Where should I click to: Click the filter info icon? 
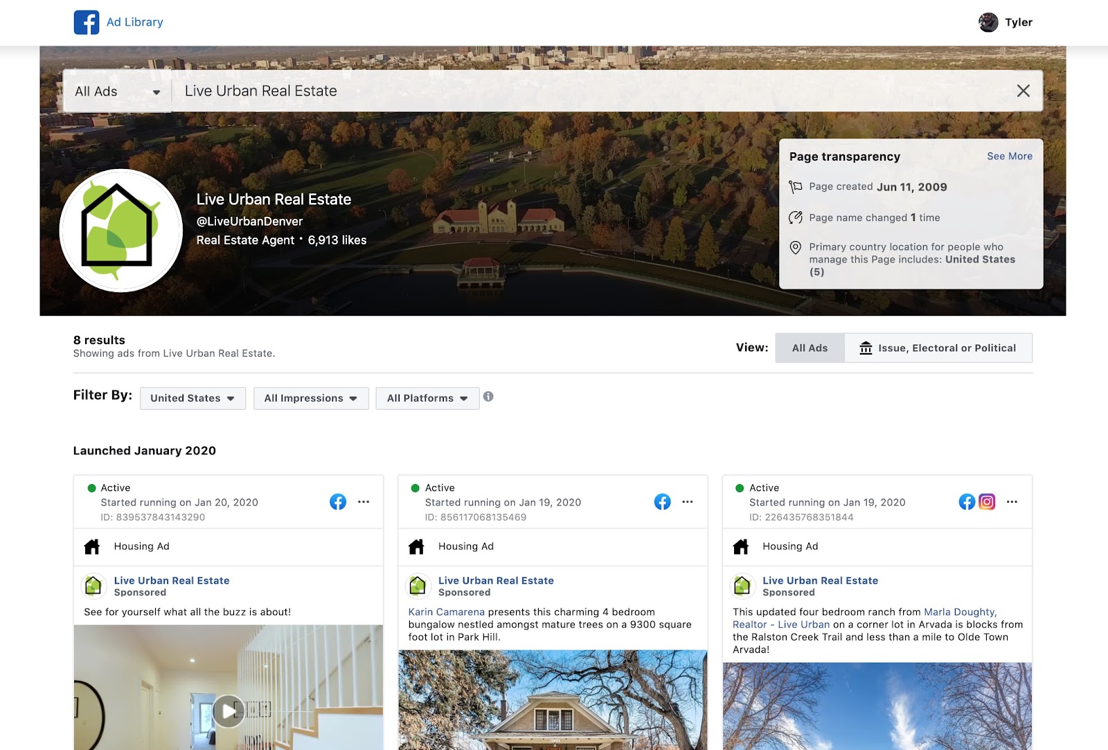(488, 397)
